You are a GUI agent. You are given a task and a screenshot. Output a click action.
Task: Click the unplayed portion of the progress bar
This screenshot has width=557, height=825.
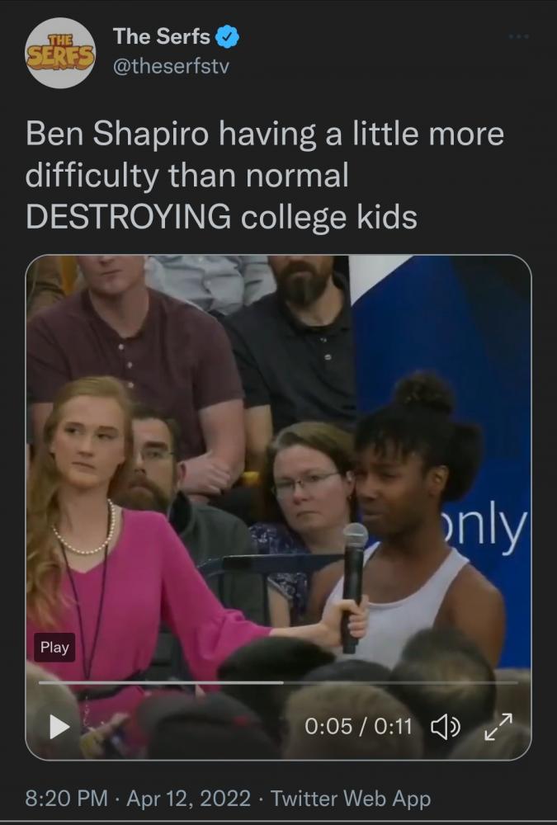click(x=401, y=682)
